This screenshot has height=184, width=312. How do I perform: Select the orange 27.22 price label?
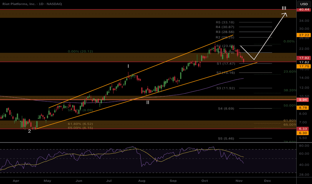[x=304, y=35]
